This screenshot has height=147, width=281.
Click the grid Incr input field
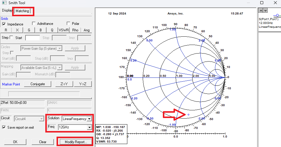click(84, 38)
